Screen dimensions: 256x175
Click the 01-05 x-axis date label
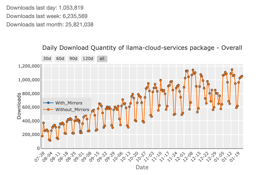pos(219,157)
